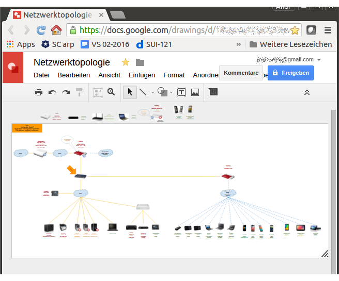
Task: Choose the Line drawing tool
Action: click(143, 92)
